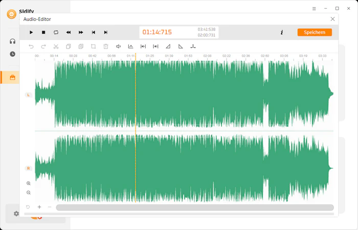Adjust volume with the speaker icon
The width and height of the screenshot is (358, 230).
coord(118,47)
